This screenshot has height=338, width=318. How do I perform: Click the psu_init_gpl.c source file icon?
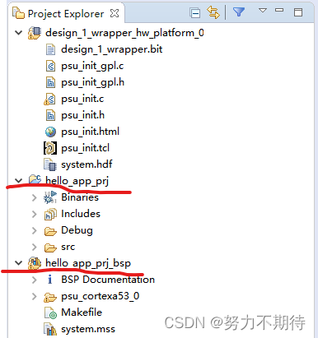pyautogui.click(x=50, y=66)
